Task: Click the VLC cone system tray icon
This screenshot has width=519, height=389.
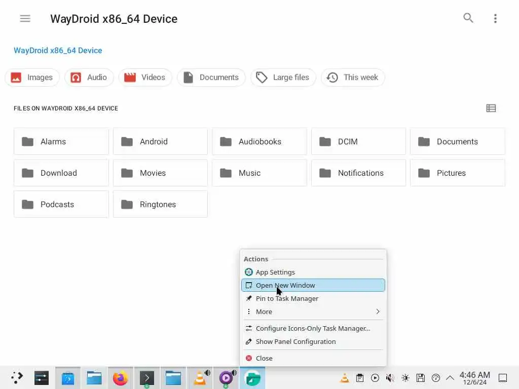Action: (x=345, y=378)
